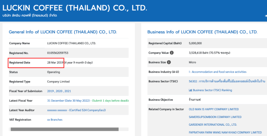Open the xx Branches VAT registration link
Image resolution: width=267 pixels, height=136 pixels.
(x=55, y=120)
